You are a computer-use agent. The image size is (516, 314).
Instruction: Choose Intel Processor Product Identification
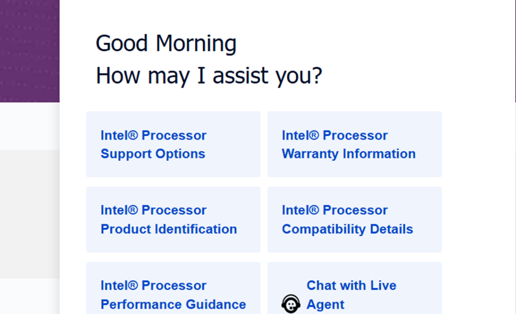pyautogui.click(x=173, y=219)
